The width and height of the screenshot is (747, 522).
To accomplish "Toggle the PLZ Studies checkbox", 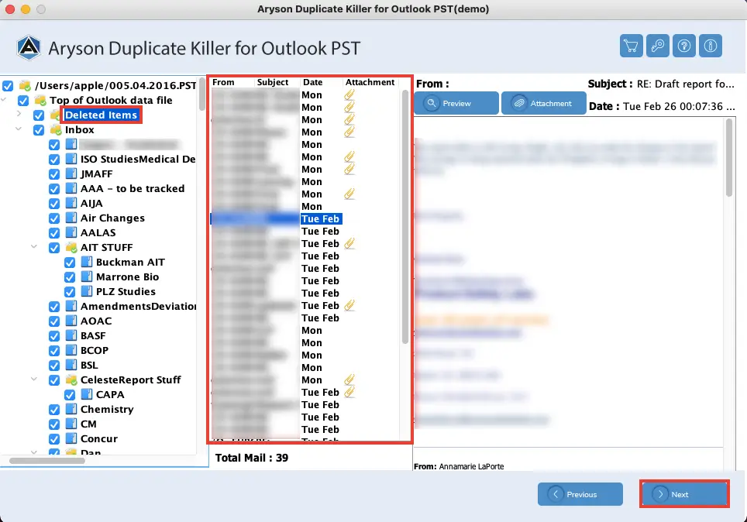I will (70, 291).
